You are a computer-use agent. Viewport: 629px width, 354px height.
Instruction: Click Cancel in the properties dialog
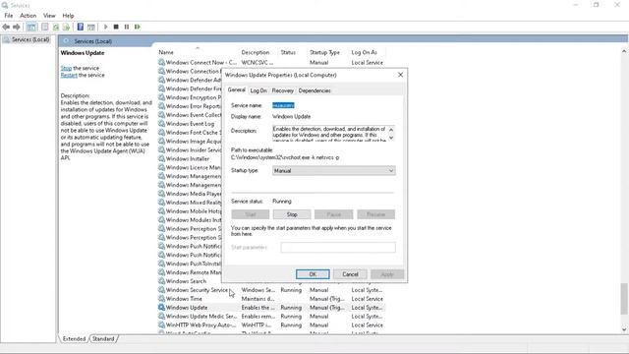[350, 274]
